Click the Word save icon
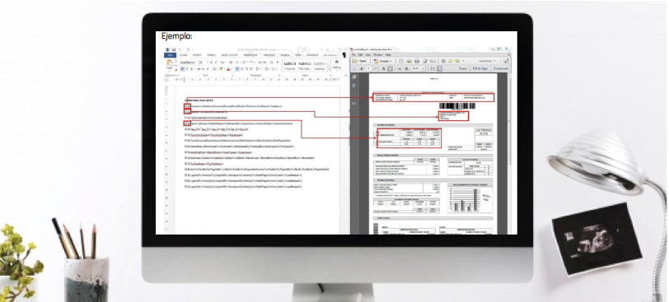 click(x=174, y=49)
